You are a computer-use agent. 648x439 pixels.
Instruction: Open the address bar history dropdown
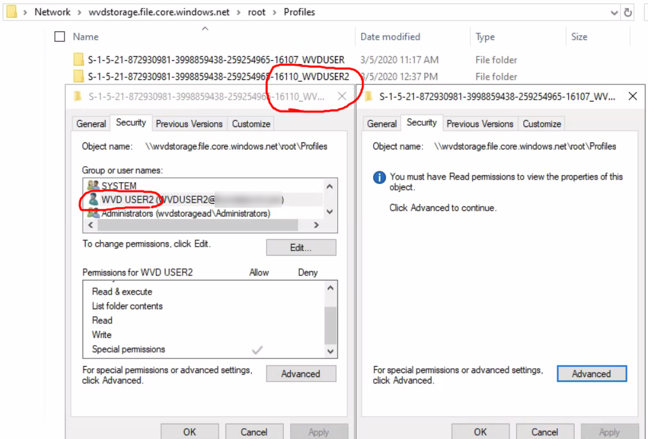[x=614, y=13]
